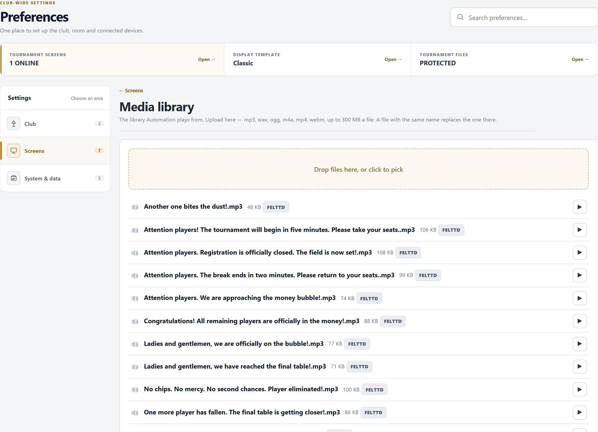The width and height of the screenshot is (598, 432).
Task: Click speaker icon beside 'Another one bites the dust'
Action: (135, 207)
